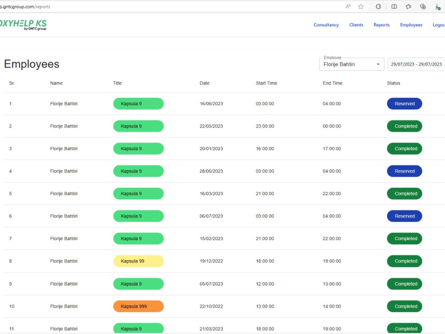Viewport: 445px width, 334px height.
Task: Open the browser extensions icon
Action: 378,7
